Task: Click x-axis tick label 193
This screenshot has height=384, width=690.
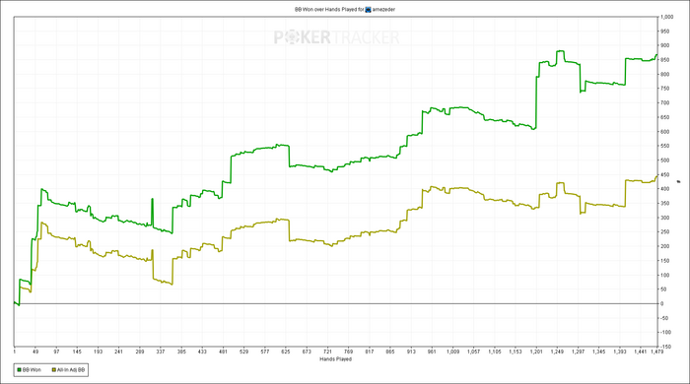Action: pyautogui.click(x=98, y=352)
